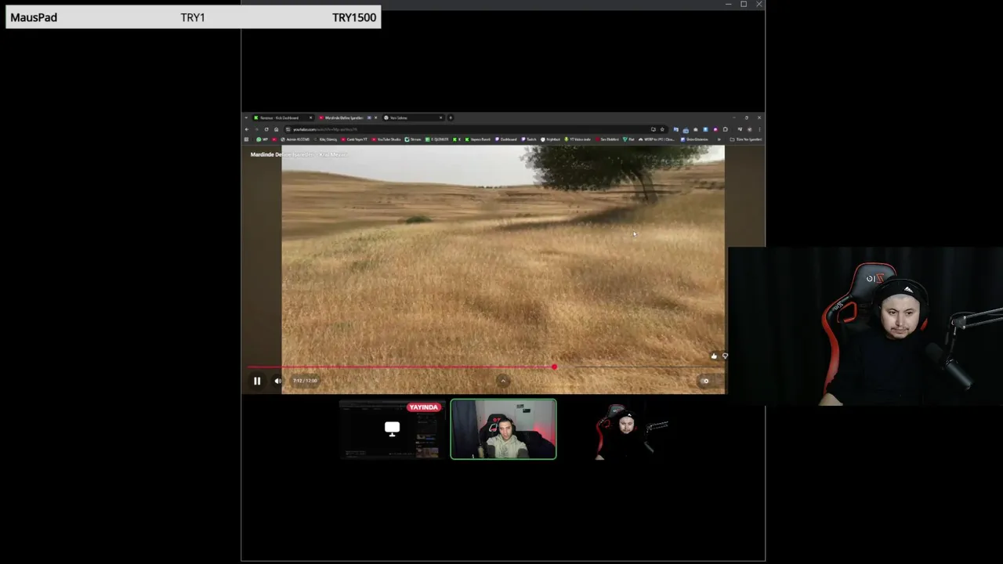Image resolution: width=1003 pixels, height=564 pixels.
Task: Pause the YouTube video
Action: (x=257, y=381)
